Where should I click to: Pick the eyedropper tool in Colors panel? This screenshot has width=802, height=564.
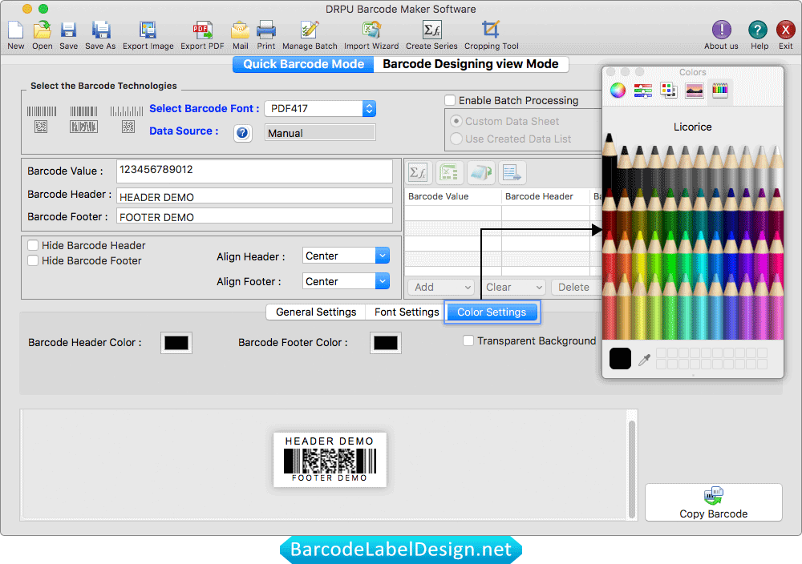[645, 360]
